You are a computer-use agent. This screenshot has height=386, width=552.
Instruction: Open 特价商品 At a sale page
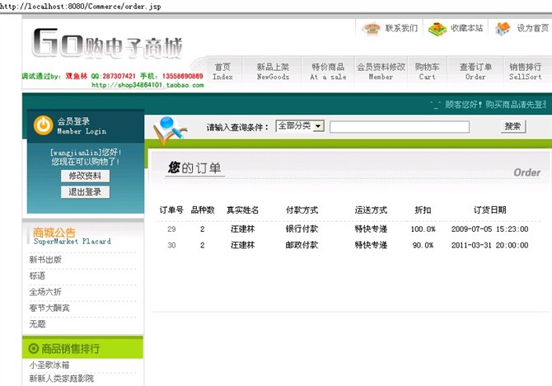click(x=328, y=71)
